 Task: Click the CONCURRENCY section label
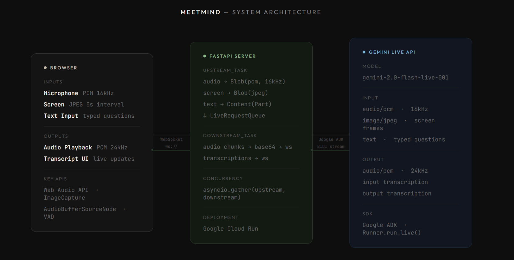(223, 178)
